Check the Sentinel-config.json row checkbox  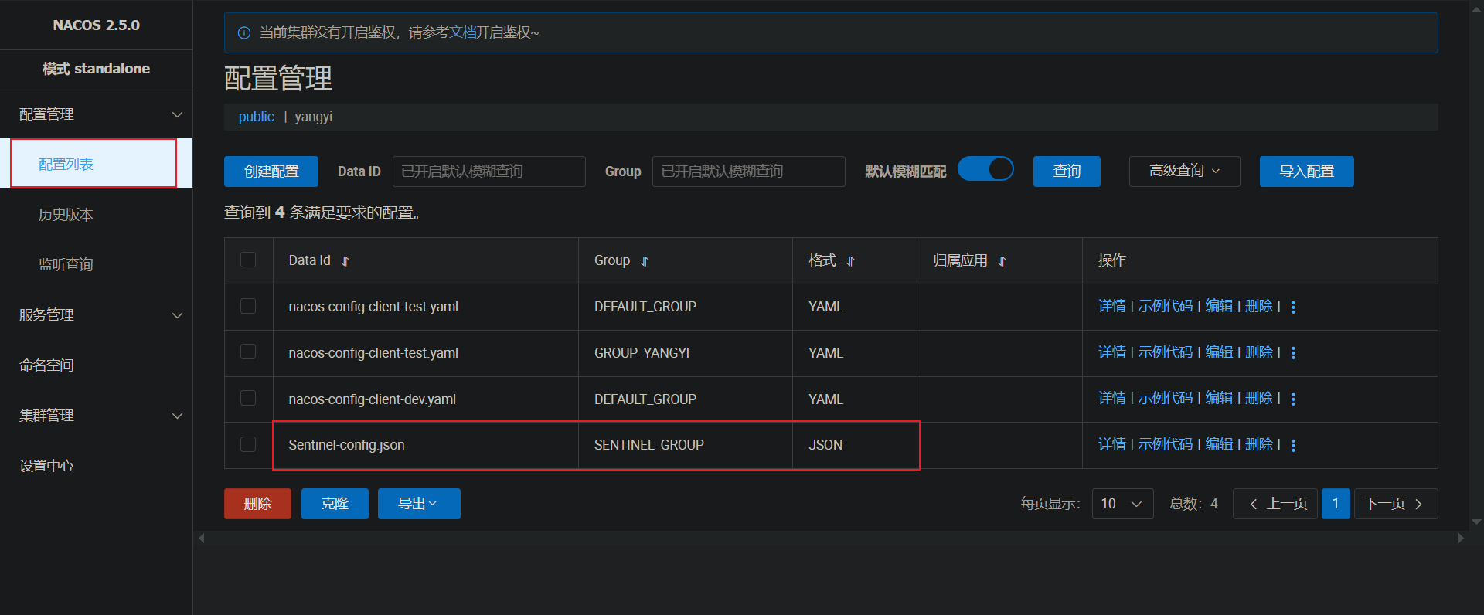[248, 444]
